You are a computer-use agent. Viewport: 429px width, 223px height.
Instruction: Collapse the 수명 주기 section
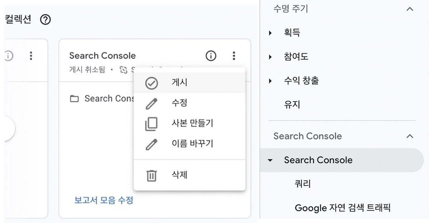(x=410, y=9)
